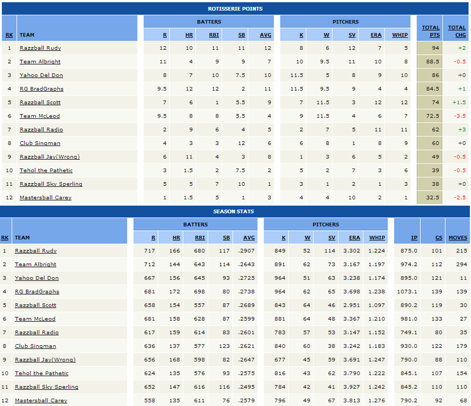Click Team Albright in Season Stats table

(36, 264)
